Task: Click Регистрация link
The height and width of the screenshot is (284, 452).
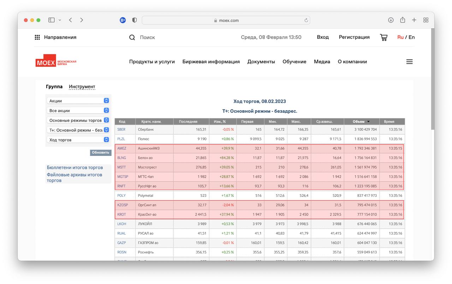Action: 354,37
